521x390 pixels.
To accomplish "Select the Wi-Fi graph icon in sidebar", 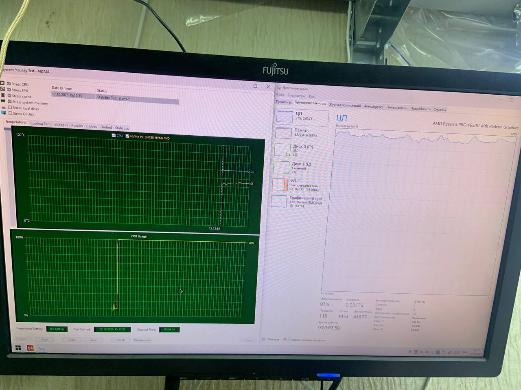I will click(x=280, y=184).
